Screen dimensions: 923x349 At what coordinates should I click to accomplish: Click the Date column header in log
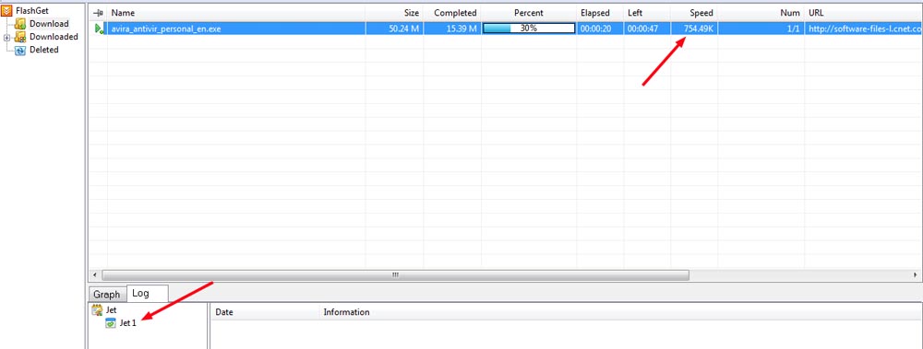[x=224, y=312]
